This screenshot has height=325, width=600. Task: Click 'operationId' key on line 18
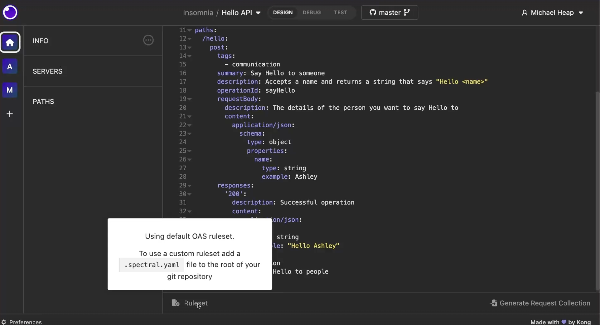tap(238, 90)
